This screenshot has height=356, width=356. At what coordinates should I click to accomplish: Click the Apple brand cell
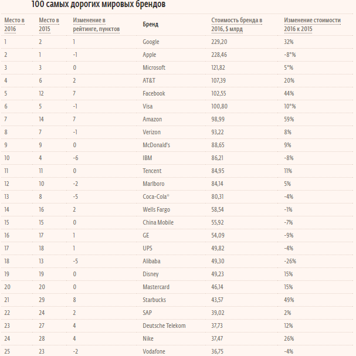pos(150,55)
